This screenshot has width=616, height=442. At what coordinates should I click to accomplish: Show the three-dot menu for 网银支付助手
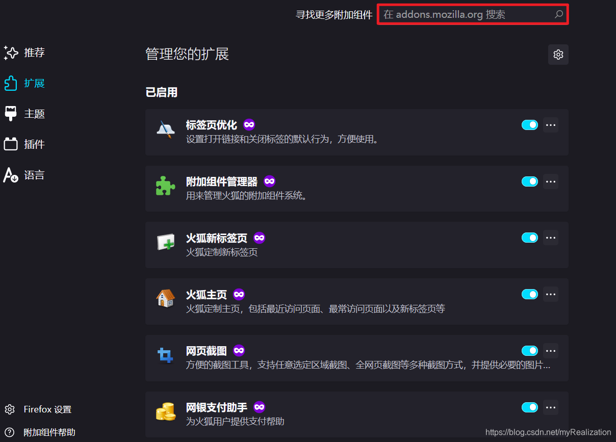coord(551,407)
